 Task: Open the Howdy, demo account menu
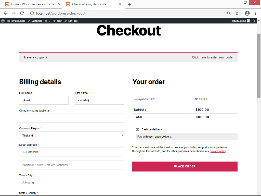coord(241,21)
